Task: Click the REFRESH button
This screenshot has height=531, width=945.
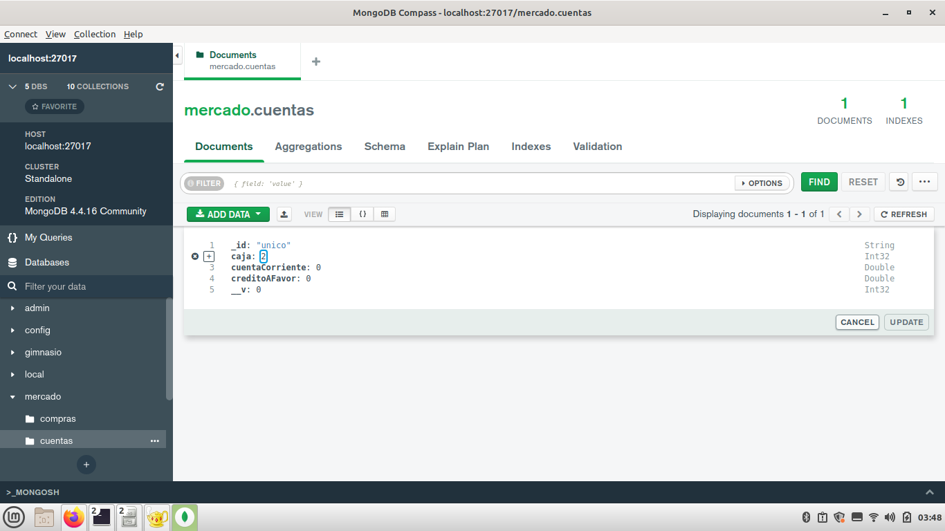Action: click(x=904, y=214)
